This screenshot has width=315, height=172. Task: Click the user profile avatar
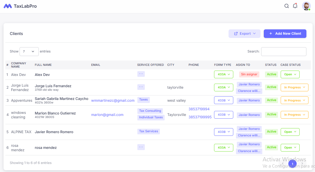tap(306, 6)
